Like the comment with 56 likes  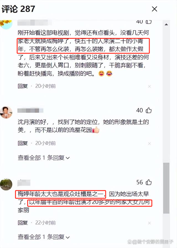tap(149, 182)
